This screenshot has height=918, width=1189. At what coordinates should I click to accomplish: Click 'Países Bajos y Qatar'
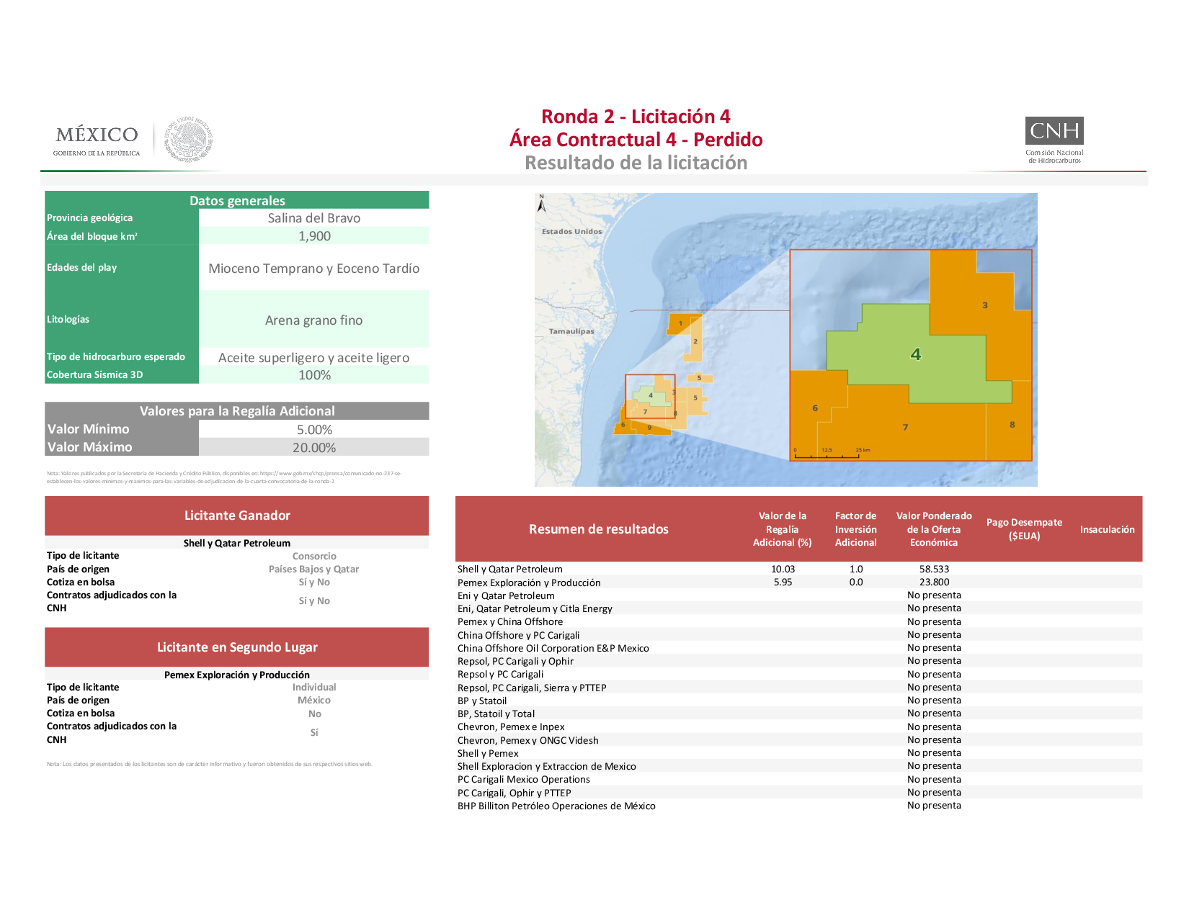coord(314,570)
